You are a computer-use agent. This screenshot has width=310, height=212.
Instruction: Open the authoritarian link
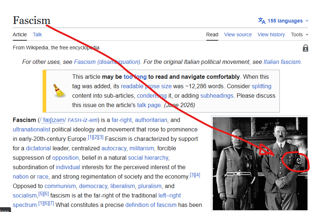[151, 120]
